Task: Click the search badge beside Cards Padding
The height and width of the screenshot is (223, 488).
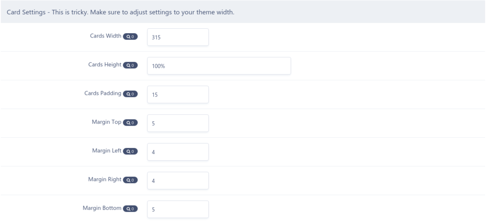Action: [x=130, y=94]
